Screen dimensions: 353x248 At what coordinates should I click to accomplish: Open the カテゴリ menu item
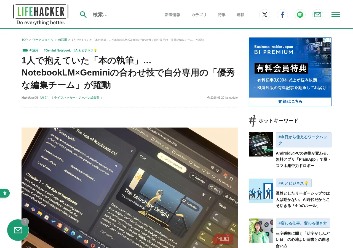click(x=199, y=15)
